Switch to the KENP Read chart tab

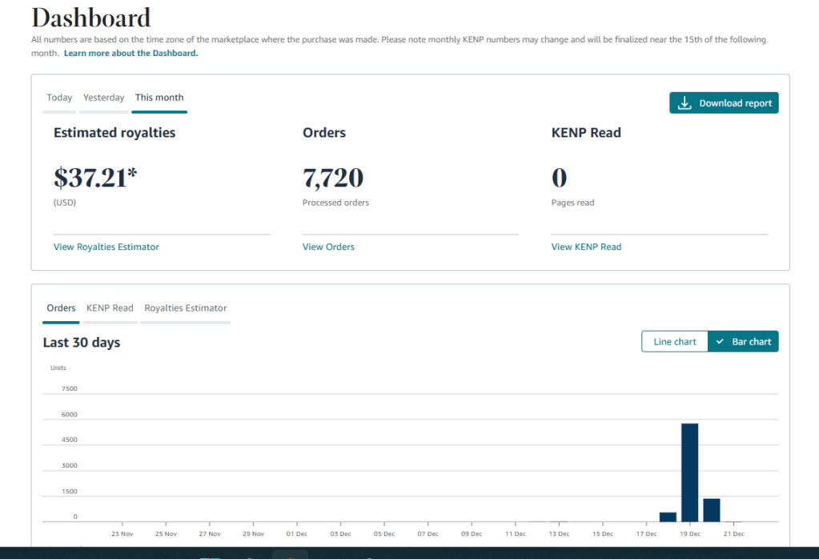[110, 308]
